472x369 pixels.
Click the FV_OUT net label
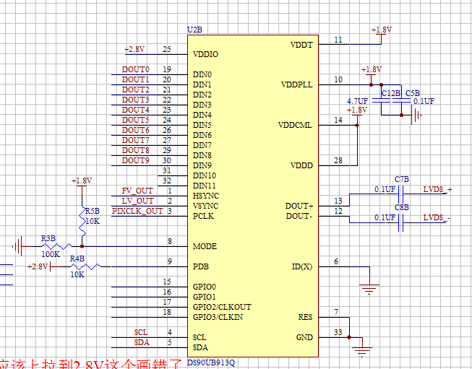[137, 191]
